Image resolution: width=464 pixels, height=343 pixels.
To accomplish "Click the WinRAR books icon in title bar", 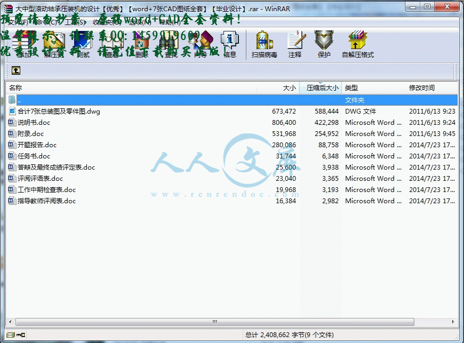I will (8, 9).
